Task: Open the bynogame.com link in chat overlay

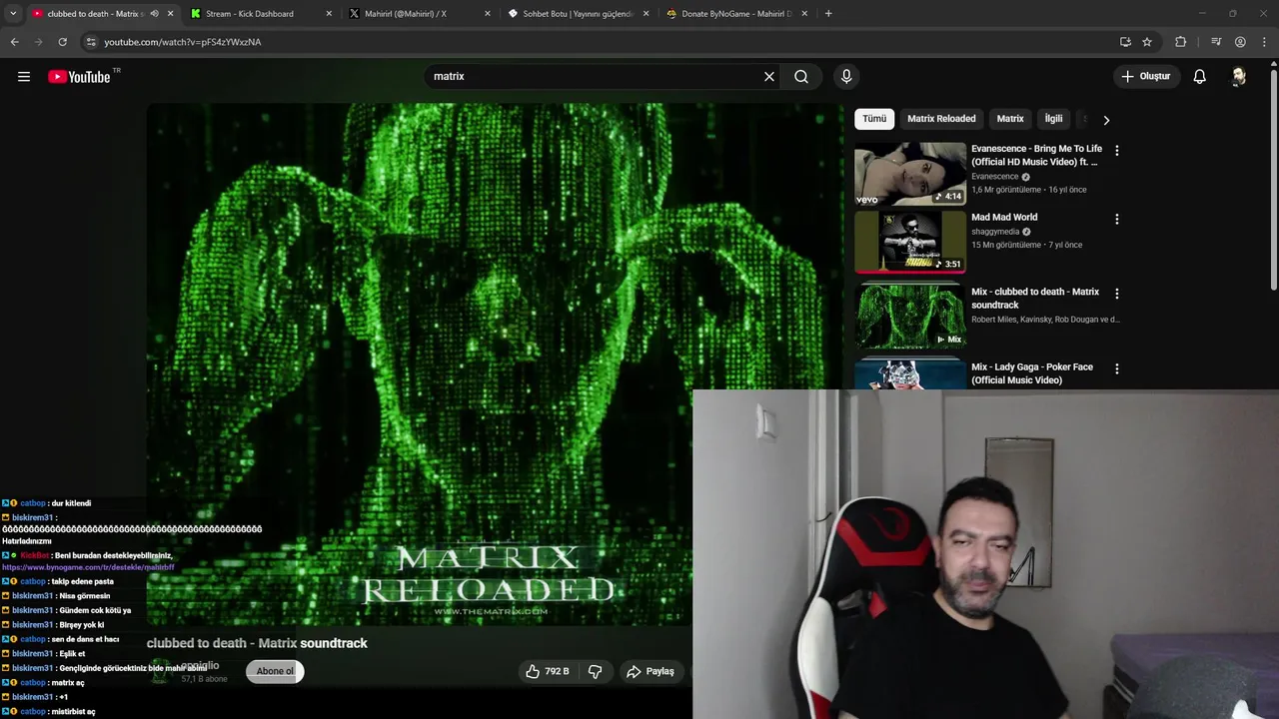Action: pyautogui.click(x=88, y=567)
